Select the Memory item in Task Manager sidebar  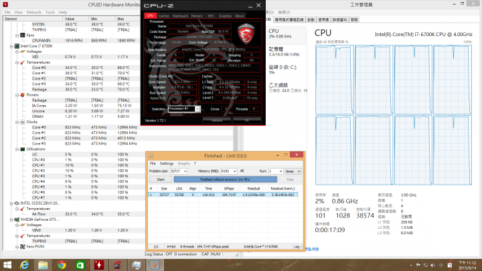click(x=286, y=52)
